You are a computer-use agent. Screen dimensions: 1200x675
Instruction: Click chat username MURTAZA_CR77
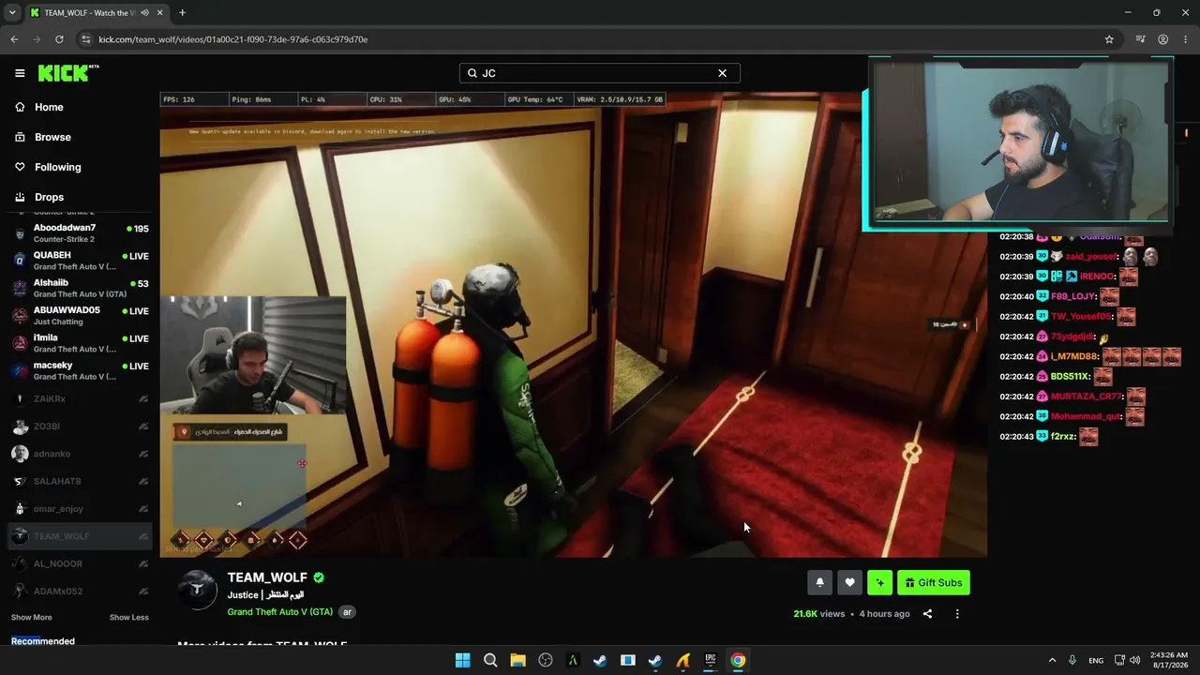tap(1087, 397)
